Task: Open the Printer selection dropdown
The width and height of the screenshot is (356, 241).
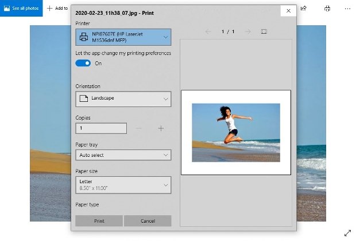Action: coord(123,37)
